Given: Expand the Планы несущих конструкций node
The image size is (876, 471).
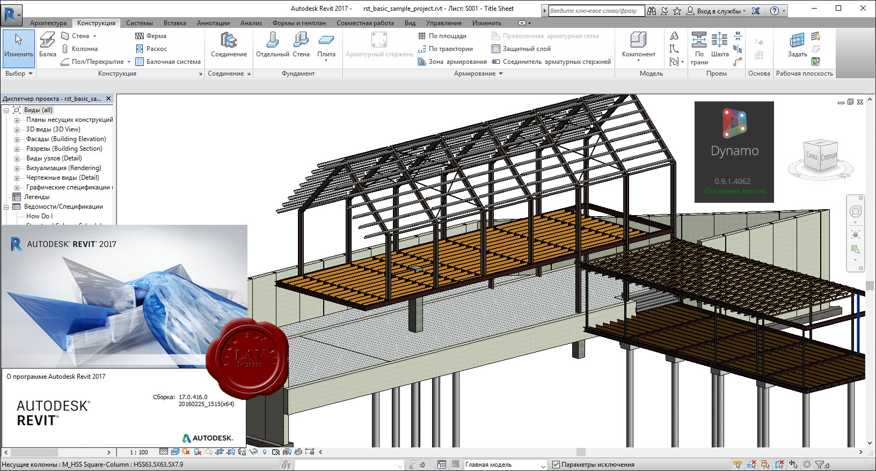Looking at the screenshot, I should 17,120.
